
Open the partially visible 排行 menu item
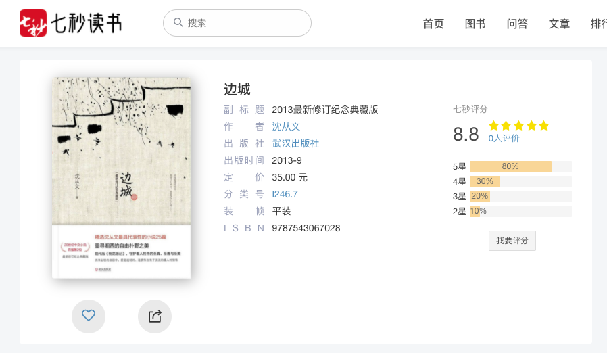tap(598, 24)
